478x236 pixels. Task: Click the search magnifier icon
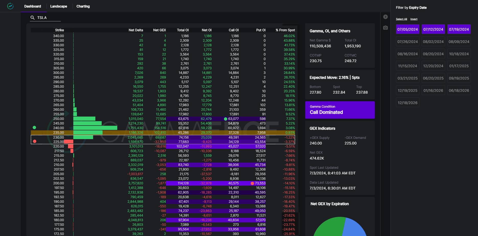click(x=32, y=18)
